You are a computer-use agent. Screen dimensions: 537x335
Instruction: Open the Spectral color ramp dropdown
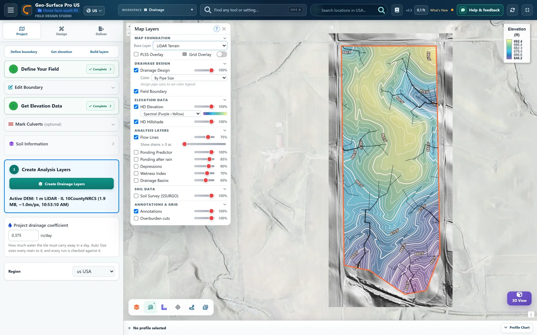pyautogui.click(x=170, y=114)
